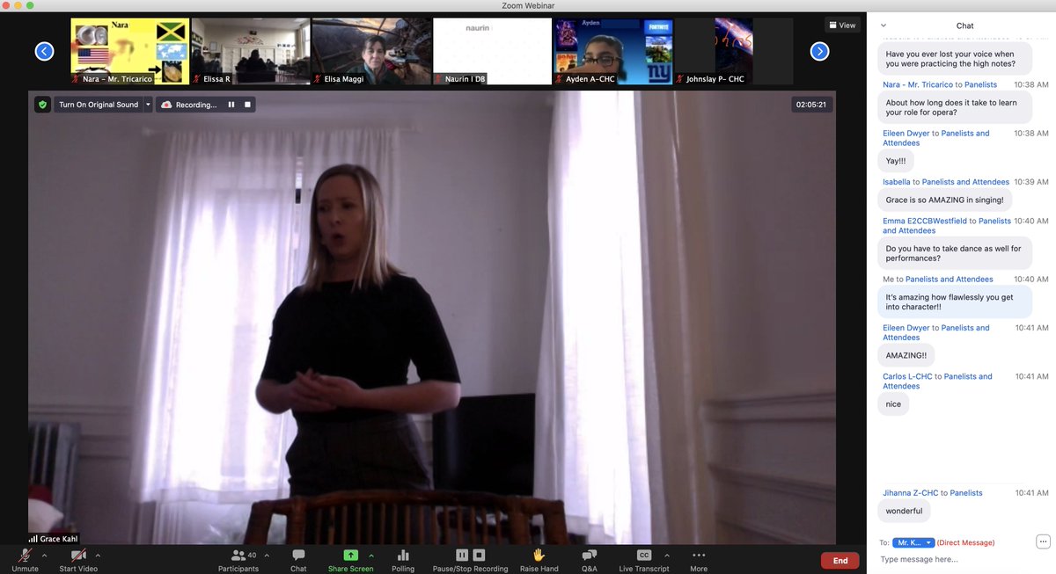
Task: Click the dance performances question message
Action: (955, 254)
